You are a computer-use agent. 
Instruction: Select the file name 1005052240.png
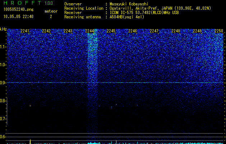coord(19,9)
